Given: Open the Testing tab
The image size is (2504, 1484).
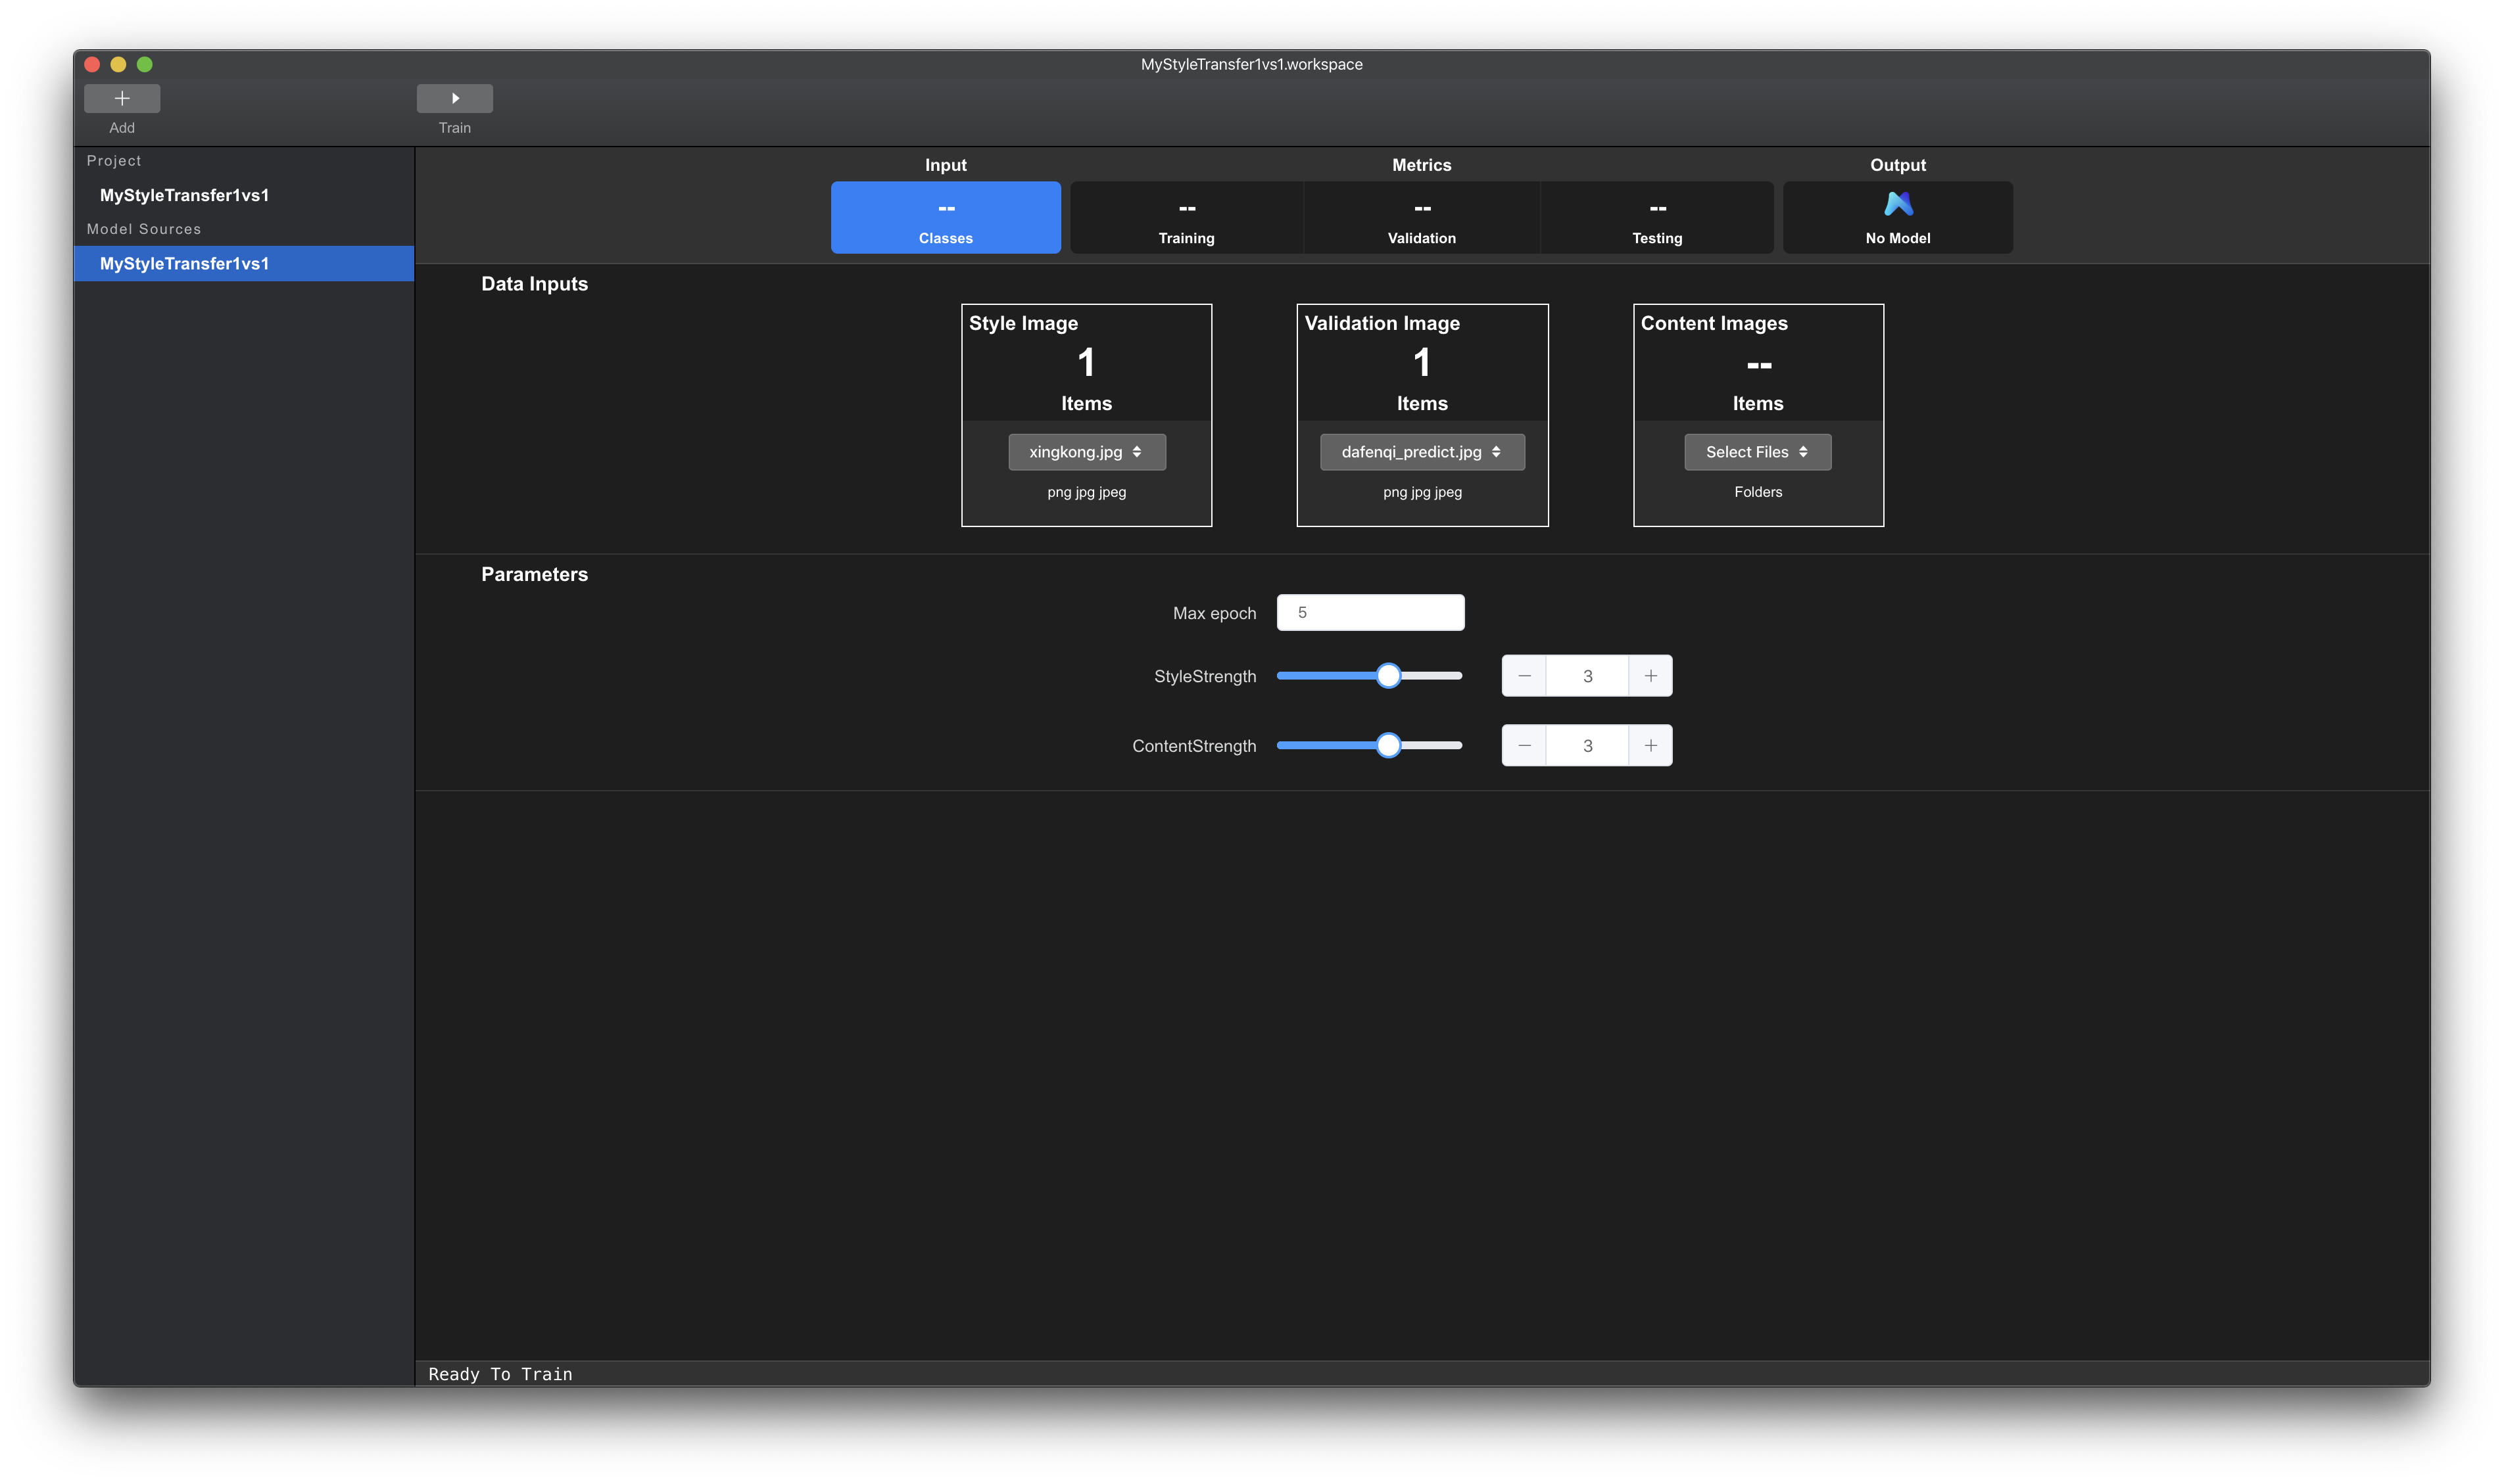Looking at the screenshot, I should pyautogui.click(x=1656, y=218).
